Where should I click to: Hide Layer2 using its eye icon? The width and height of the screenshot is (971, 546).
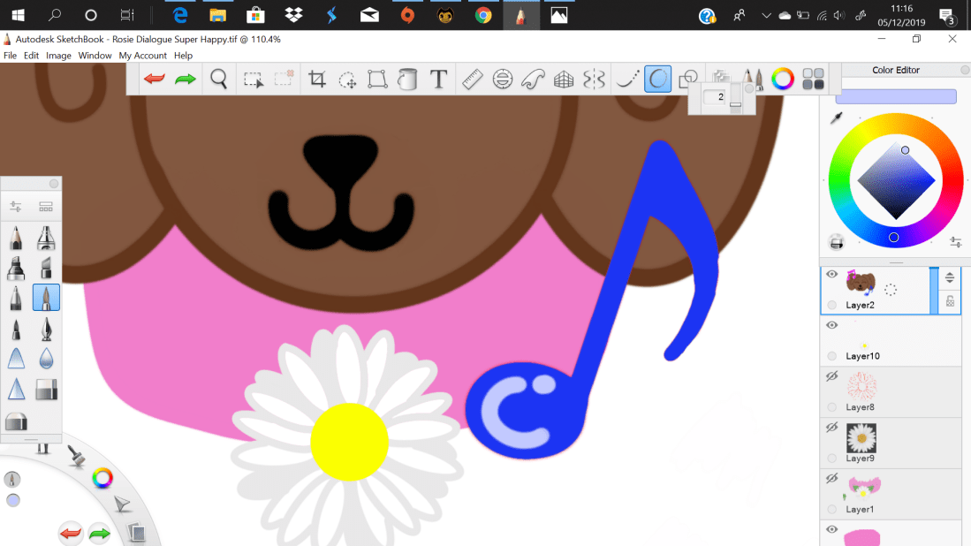tap(831, 275)
